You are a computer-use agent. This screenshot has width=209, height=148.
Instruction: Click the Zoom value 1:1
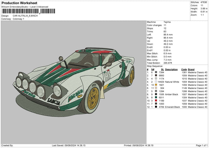coord(202,15)
